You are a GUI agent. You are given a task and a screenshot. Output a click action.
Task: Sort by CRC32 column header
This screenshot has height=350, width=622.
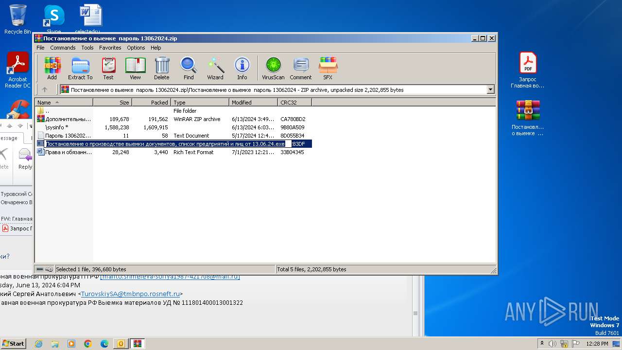coord(294,103)
